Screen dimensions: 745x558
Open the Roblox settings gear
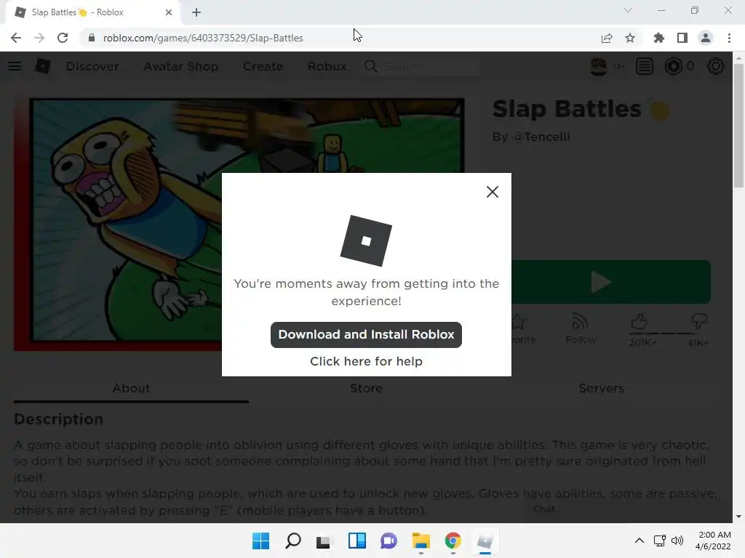click(x=716, y=66)
